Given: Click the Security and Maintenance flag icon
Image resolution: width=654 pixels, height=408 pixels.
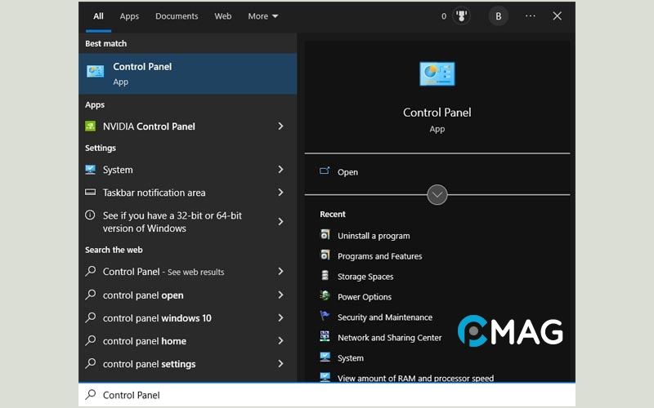Looking at the screenshot, I should 325,317.
